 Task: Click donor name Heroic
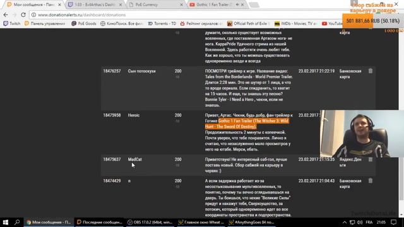tap(134, 115)
